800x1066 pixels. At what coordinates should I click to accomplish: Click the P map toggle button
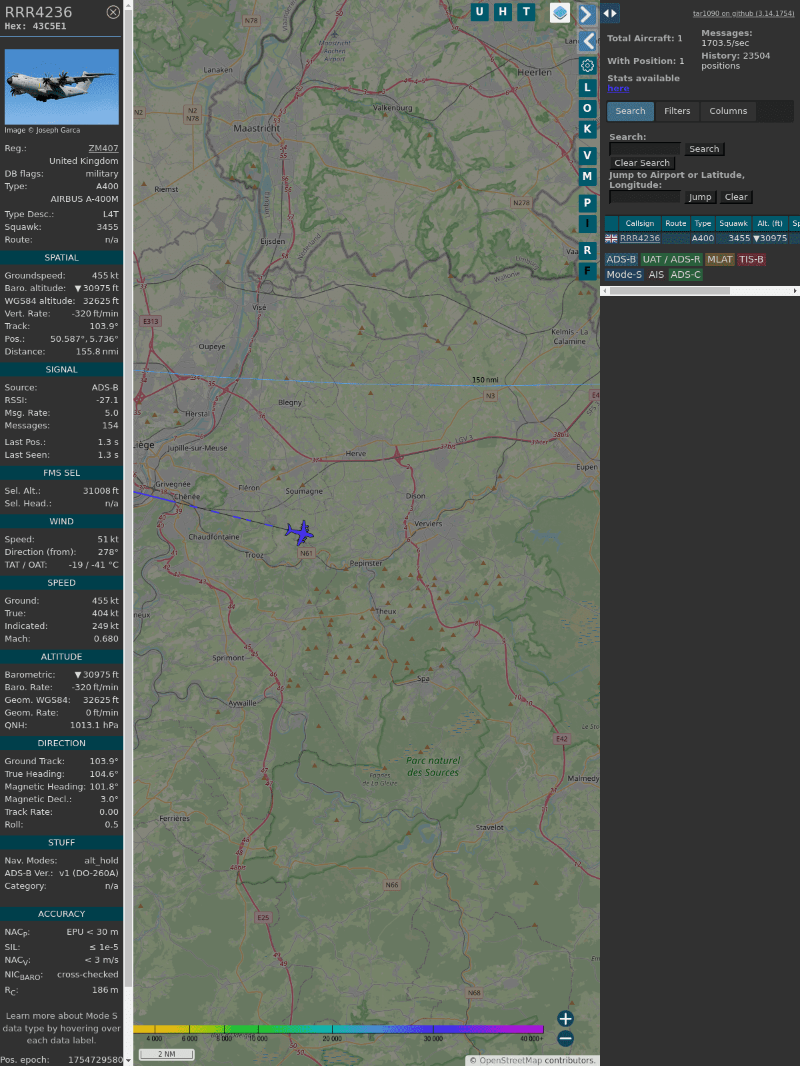coord(587,203)
